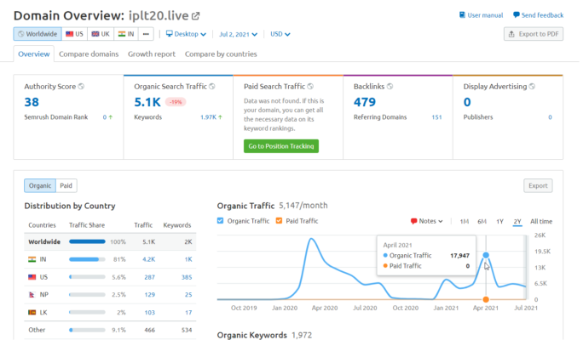Image resolution: width=583 pixels, height=340 pixels.
Task: Click organic traffic value 5.1K
Action: tap(147, 102)
